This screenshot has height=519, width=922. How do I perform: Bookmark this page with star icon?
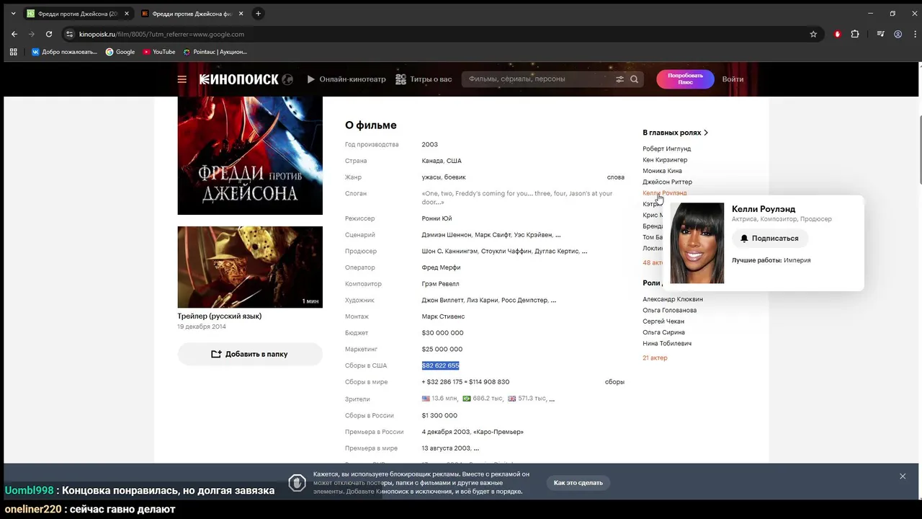(813, 34)
